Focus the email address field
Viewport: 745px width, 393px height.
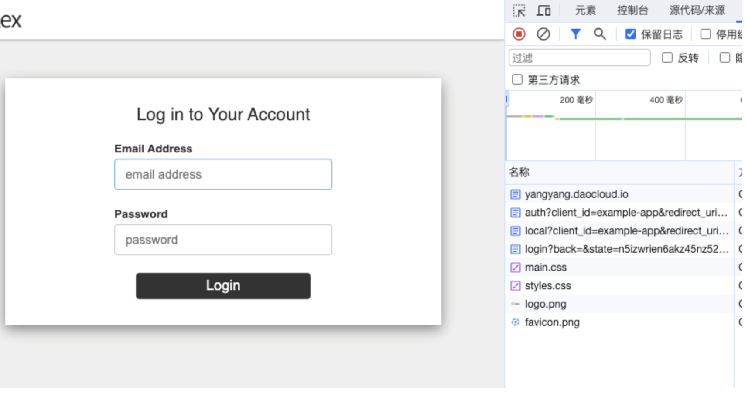coord(223,174)
